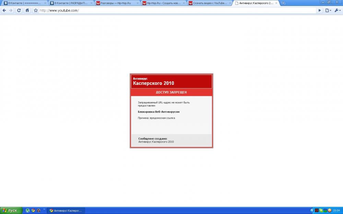Close the Chrome browser window
Image resolution: width=343 pixels, height=214 pixels.
(x=336, y=2)
